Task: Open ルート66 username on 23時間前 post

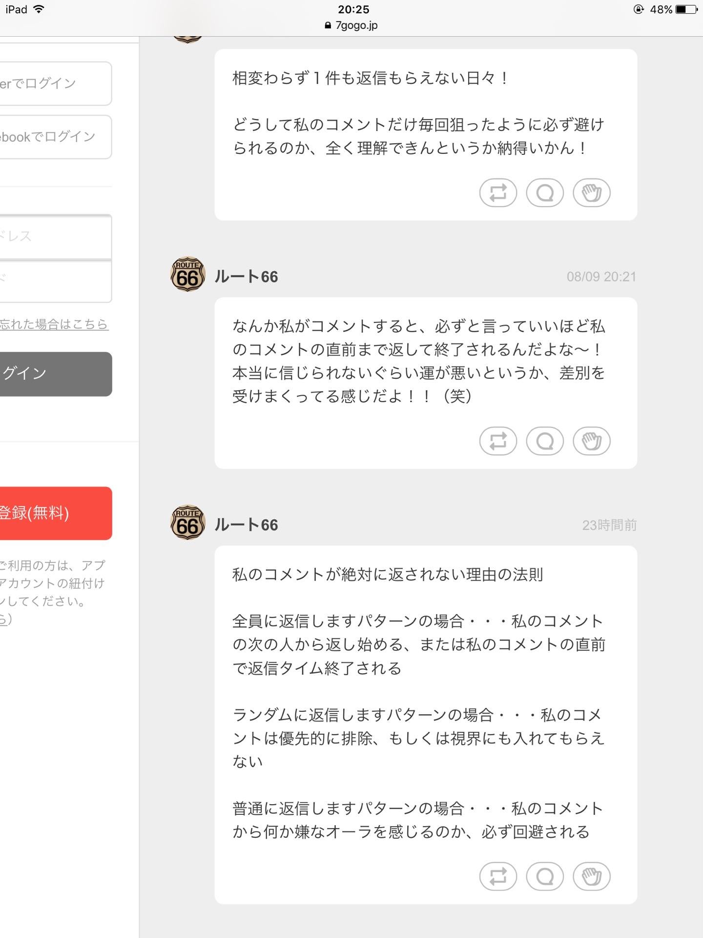Action: pyautogui.click(x=247, y=525)
